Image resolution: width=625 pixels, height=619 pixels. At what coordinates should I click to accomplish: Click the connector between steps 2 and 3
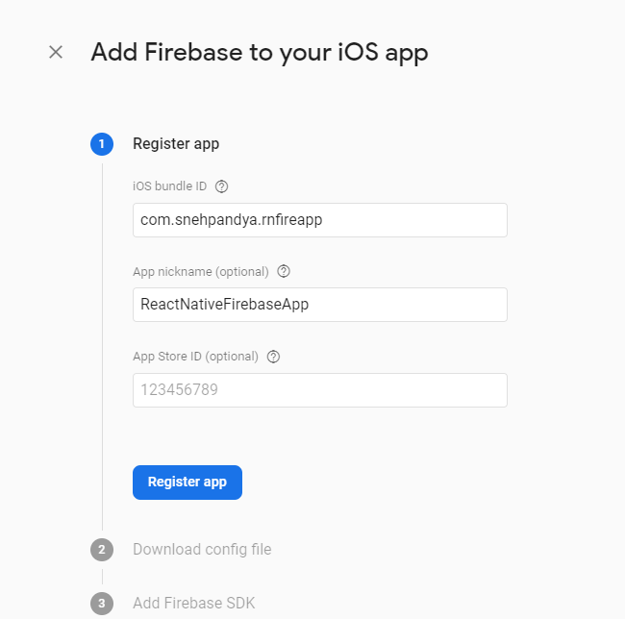[102, 577]
